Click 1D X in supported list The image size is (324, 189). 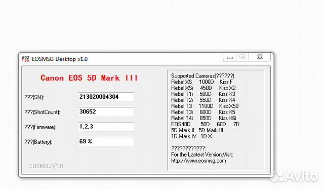tap(206, 136)
